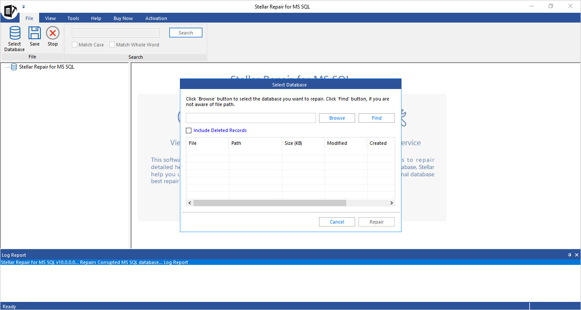
Task: Start repair with the Repair button
Action: (x=376, y=221)
